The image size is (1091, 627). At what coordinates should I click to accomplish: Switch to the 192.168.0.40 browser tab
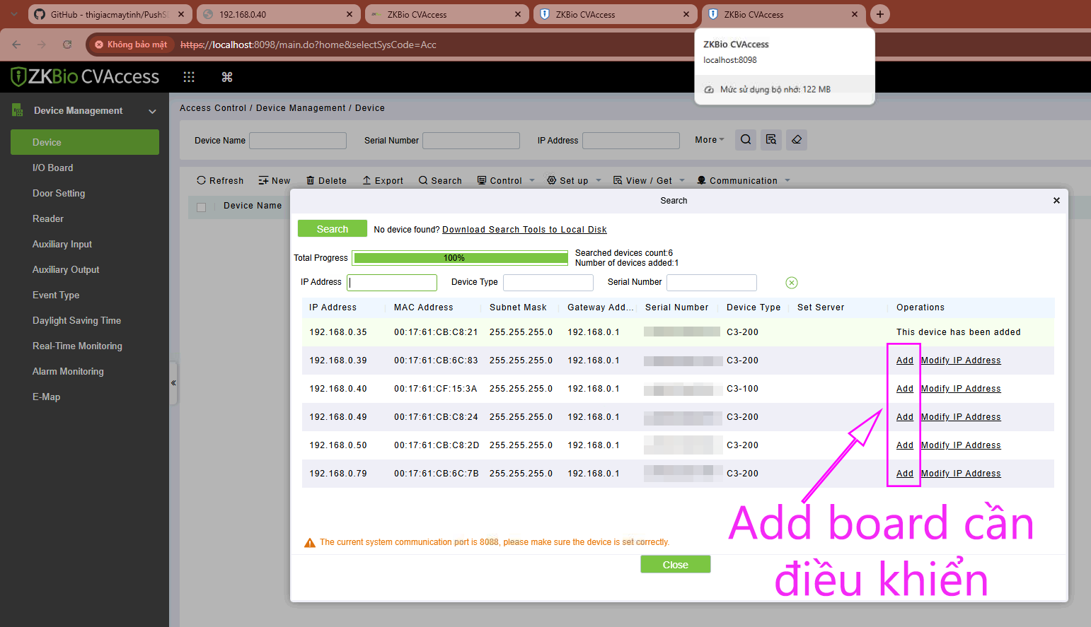click(278, 14)
